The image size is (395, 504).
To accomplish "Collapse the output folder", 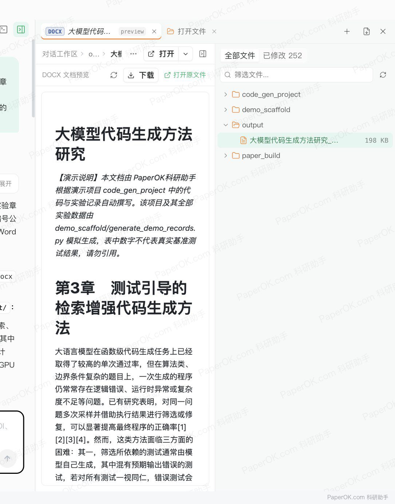I will pos(225,125).
